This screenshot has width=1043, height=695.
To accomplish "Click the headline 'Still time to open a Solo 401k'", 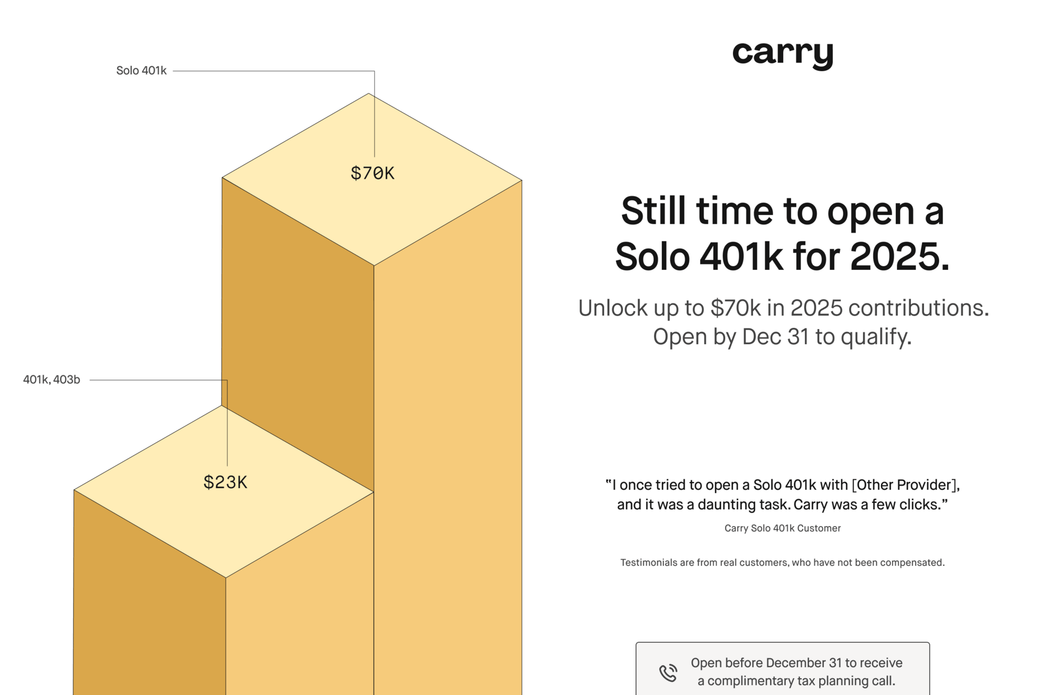I will click(782, 233).
